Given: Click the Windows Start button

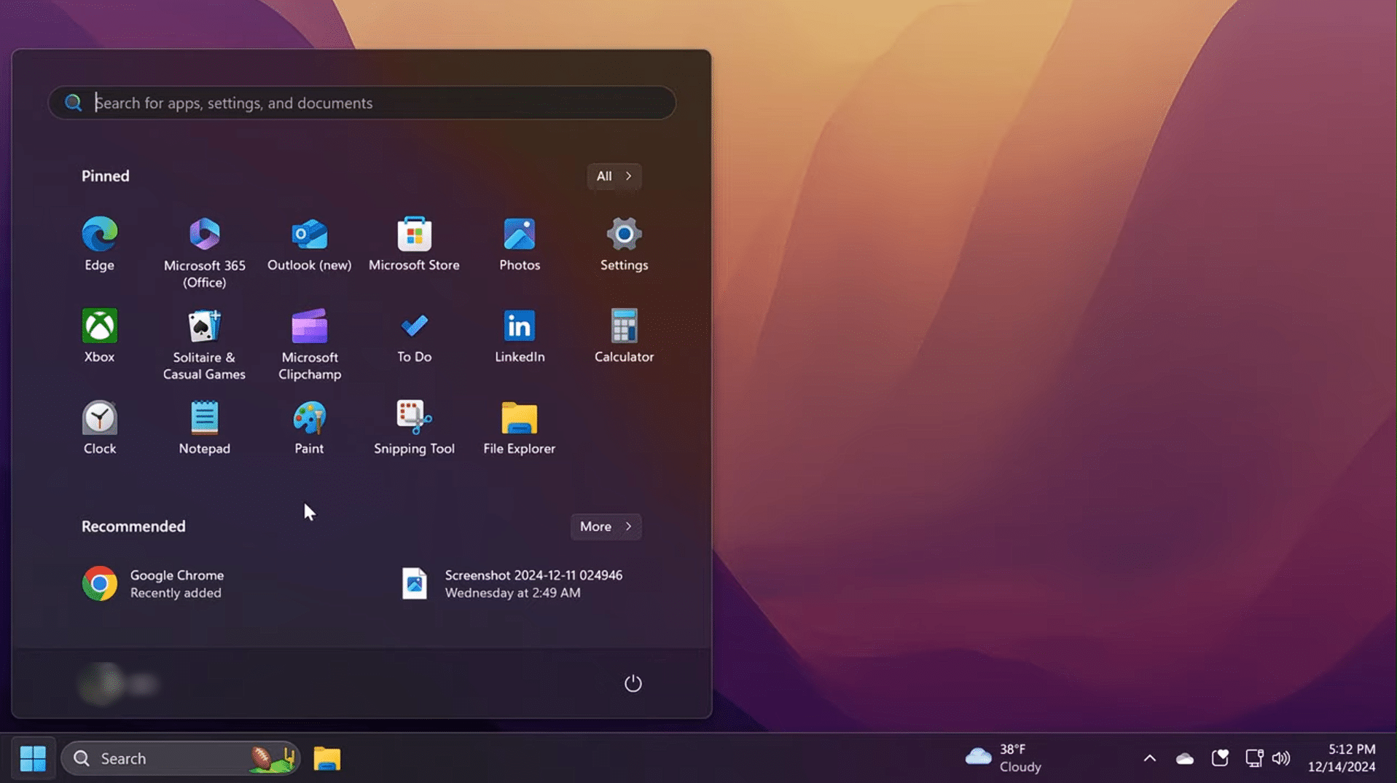Looking at the screenshot, I should [x=33, y=758].
